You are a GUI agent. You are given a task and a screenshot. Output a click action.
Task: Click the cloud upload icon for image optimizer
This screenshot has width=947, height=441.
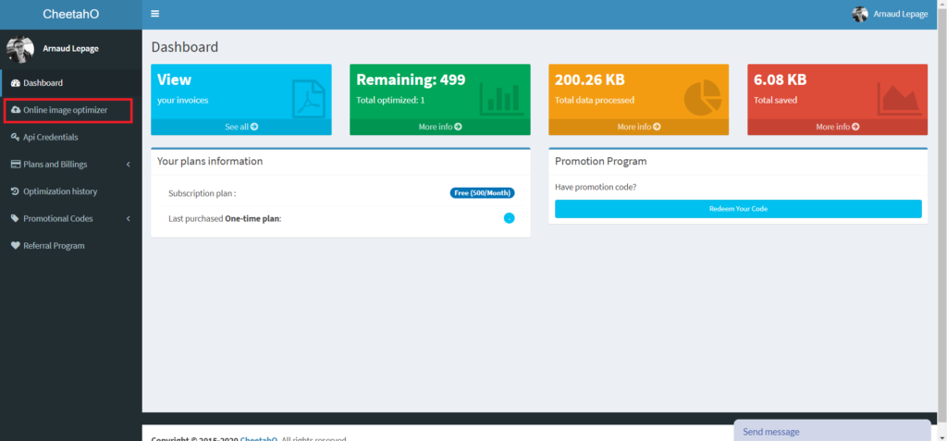16,110
